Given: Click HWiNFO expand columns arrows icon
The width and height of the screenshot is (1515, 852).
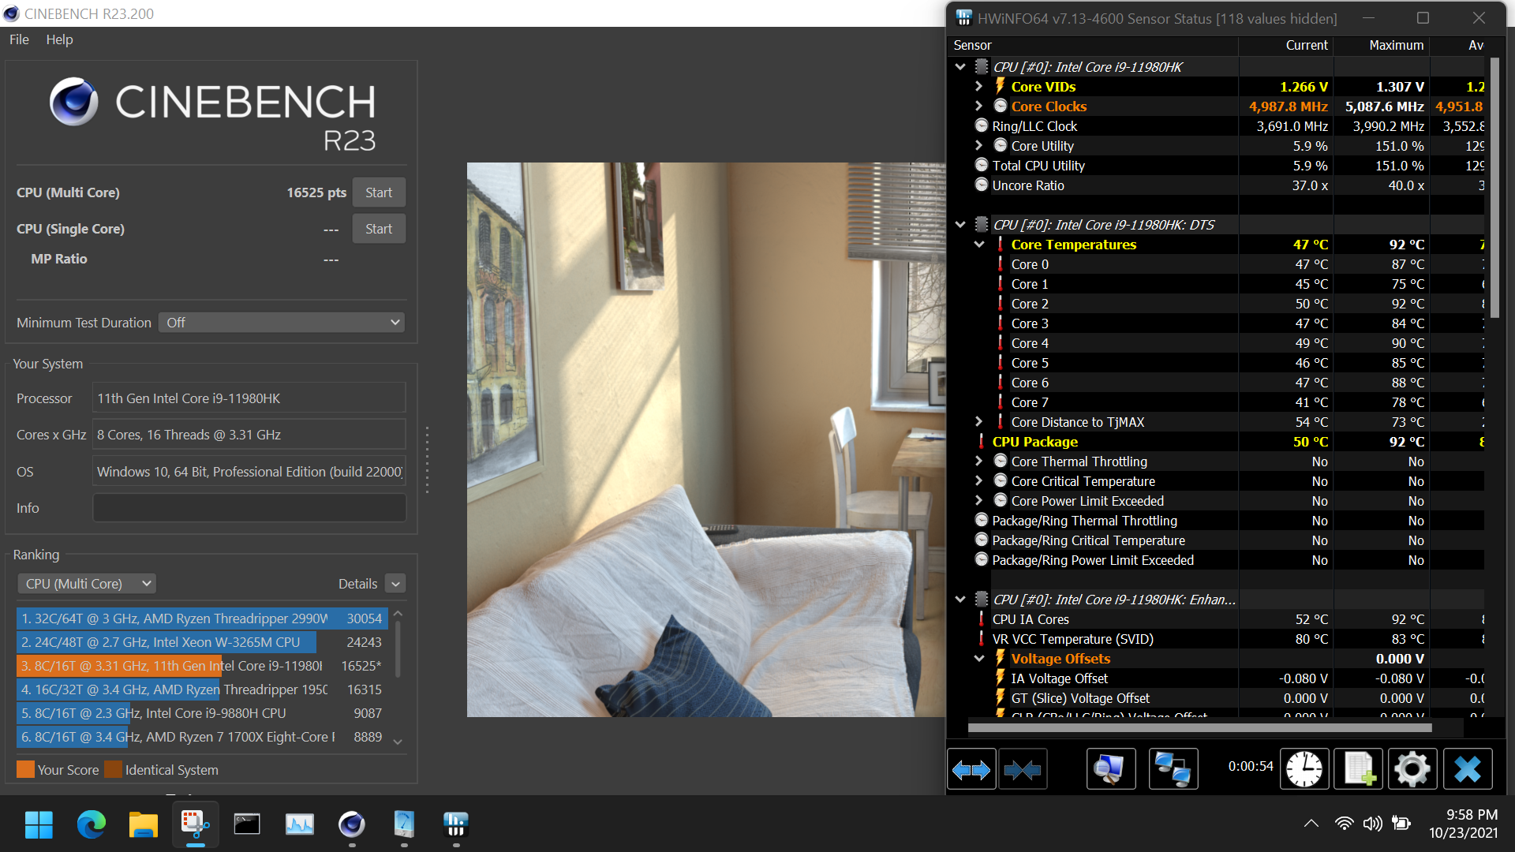Looking at the screenshot, I should pos(971,769).
